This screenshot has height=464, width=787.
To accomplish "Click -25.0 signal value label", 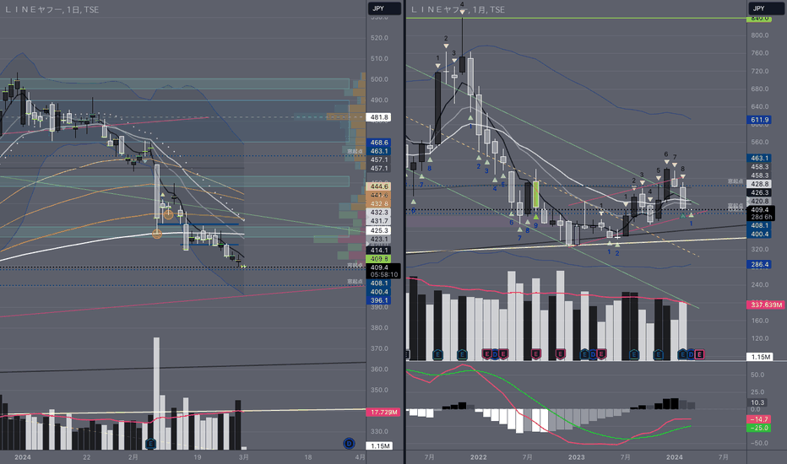I will pyautogui.click(x=758, y=428).
